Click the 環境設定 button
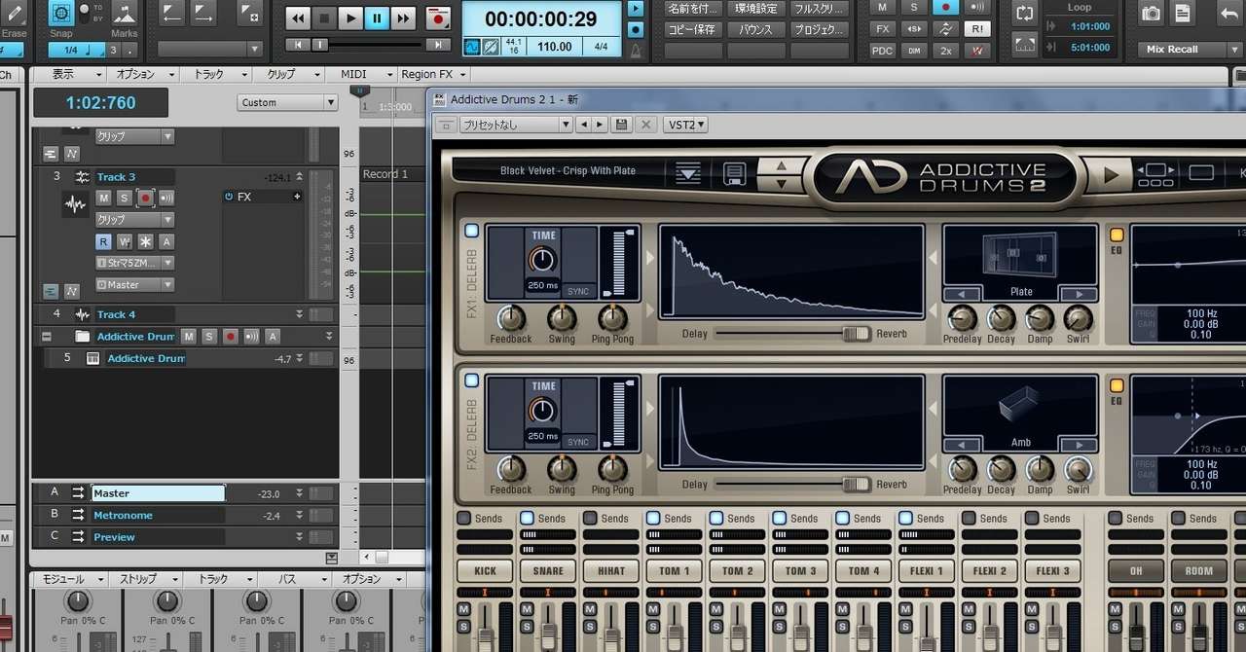This screenshot has width=1246, height=652. tap(755, 8)
